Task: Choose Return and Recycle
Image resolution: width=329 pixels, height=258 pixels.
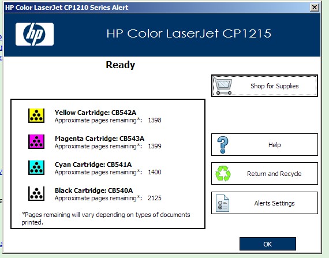Action: click(x=264, y=174)
